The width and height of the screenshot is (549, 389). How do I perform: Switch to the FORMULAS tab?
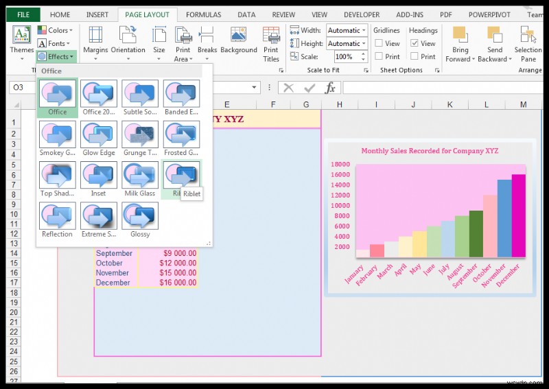pos(203,14)
